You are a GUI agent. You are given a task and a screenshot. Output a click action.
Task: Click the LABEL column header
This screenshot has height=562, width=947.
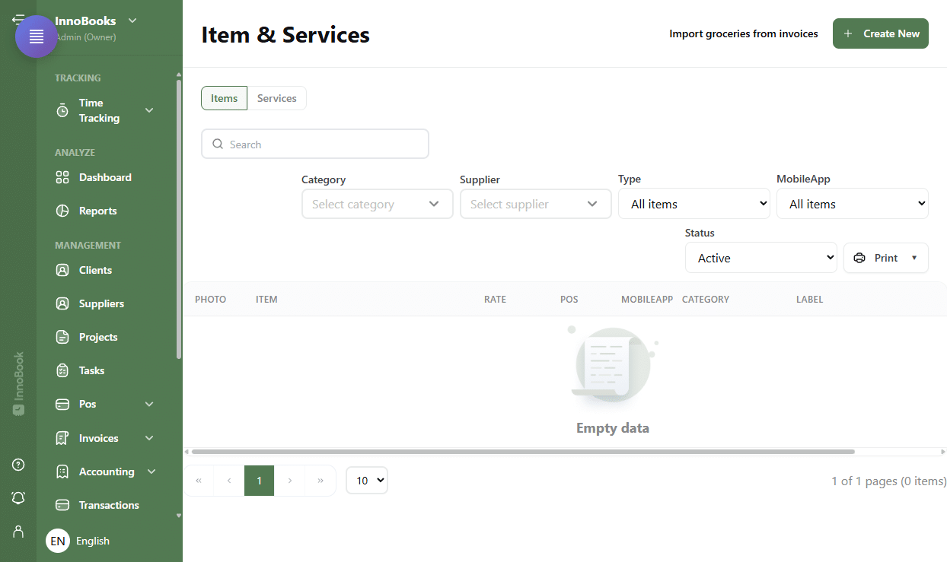click(809, 299)
